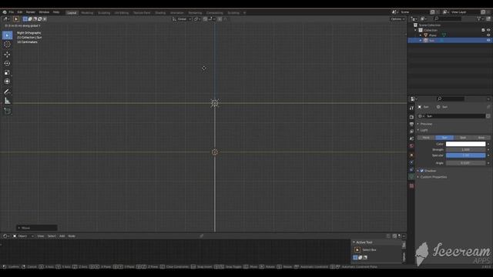493x277 pixels.
Task: Toggle the pin icon in Properties header
Action: pyautogui.click(x=488, y=107)
